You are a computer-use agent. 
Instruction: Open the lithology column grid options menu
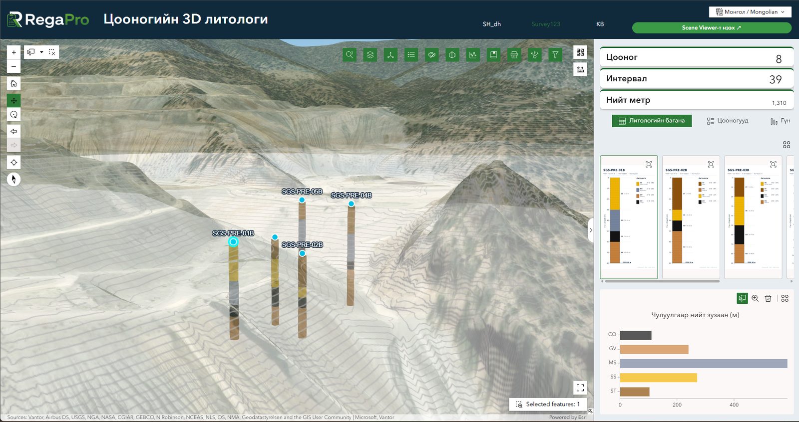click(787, 145)
